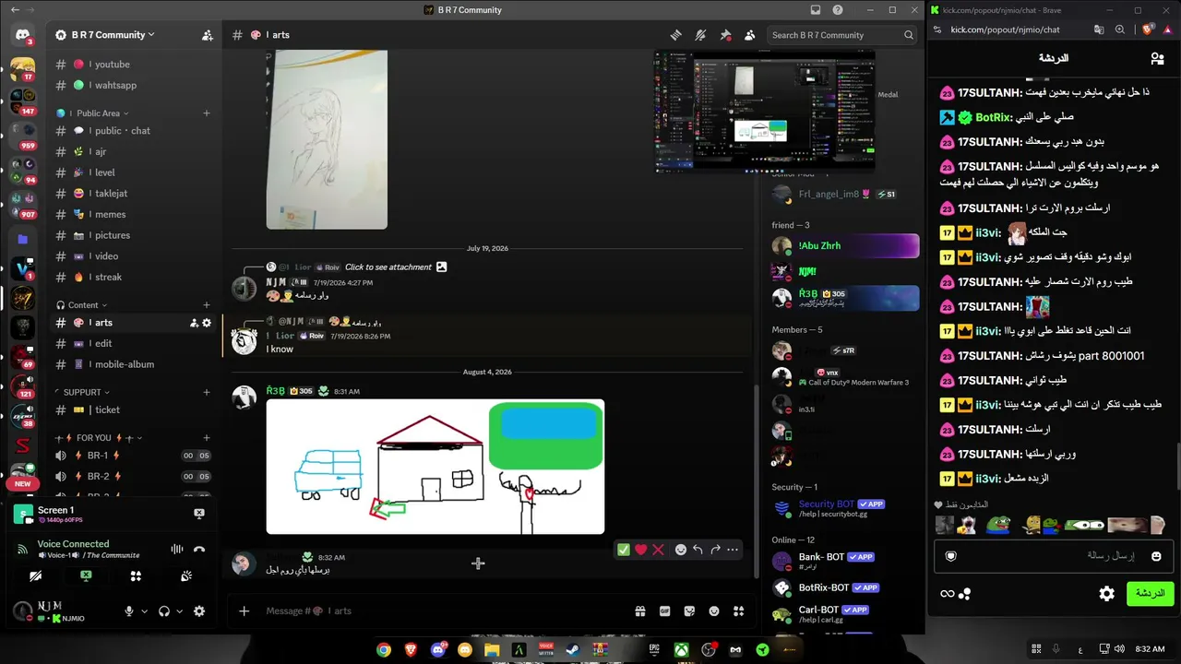Open Security BOT member entry
The width and height of the screenshot is (1181, 664).
(844, 508)
